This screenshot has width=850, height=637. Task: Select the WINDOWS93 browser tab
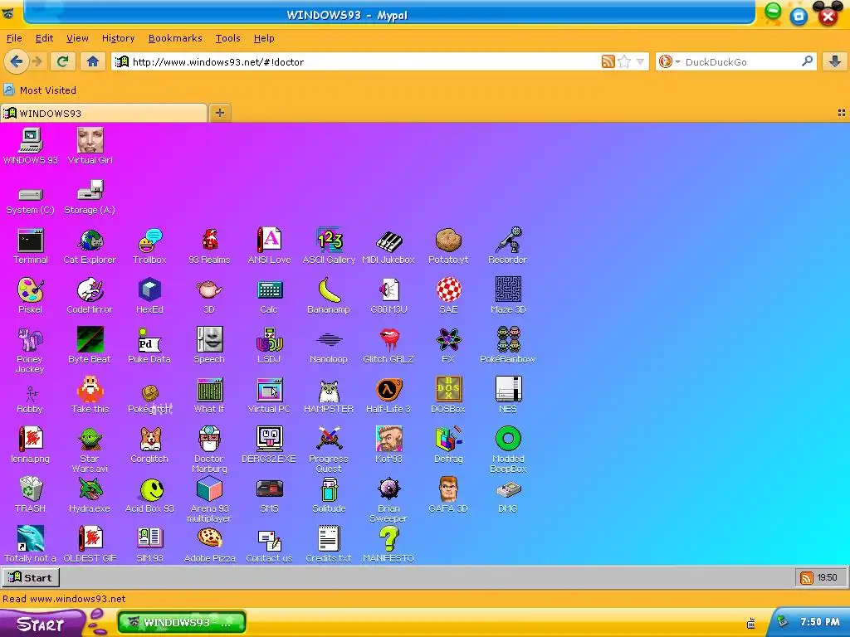click(104, 113)
